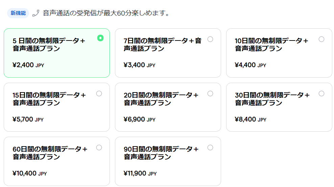Image resolution: width=334 pixels, height=187 pixels.
Task: Choose the ¥8,400 JPY plan price
Action: tap(251, 119)
